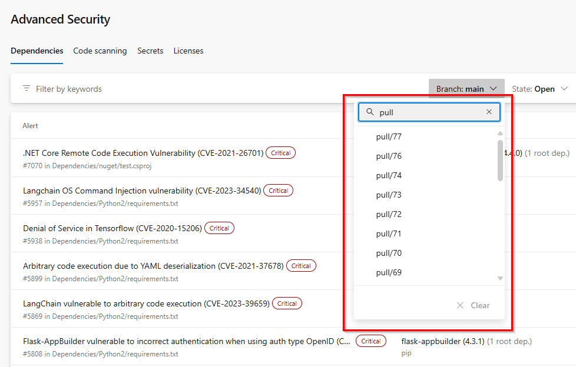Expand the Branch: main dropdown
This screenshot has height=367, width=576.
pyautogui.click(x=466, y=89)
